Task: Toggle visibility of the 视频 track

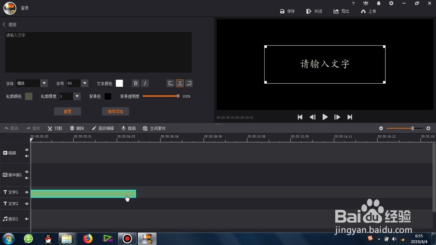Action: pos(27,150)
